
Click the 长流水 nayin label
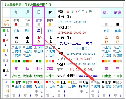click(x=118, y=76)
